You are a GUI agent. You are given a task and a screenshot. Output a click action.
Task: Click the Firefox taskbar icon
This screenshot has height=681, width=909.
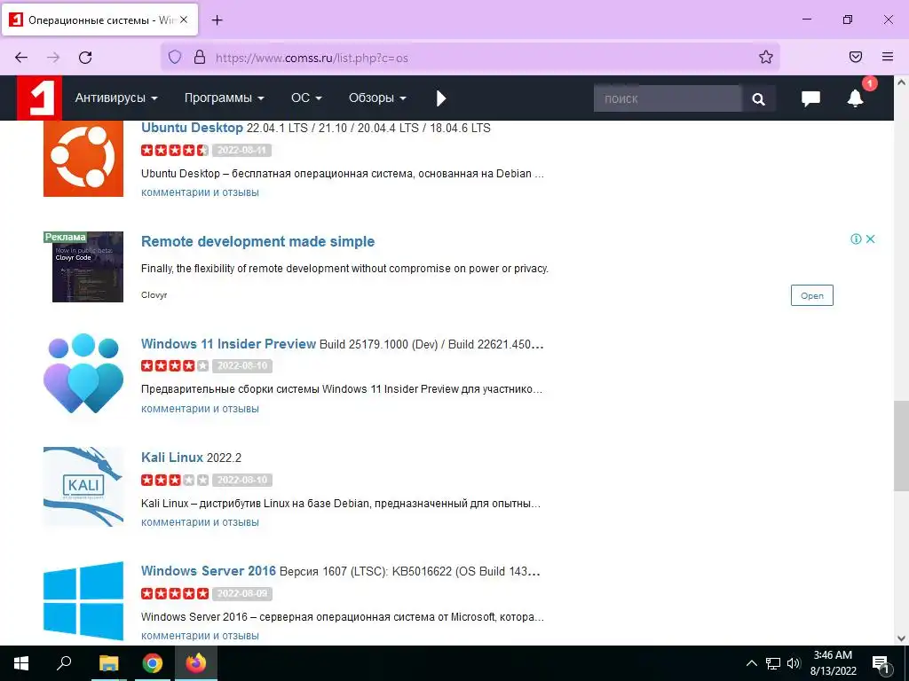tap(196, 663)
